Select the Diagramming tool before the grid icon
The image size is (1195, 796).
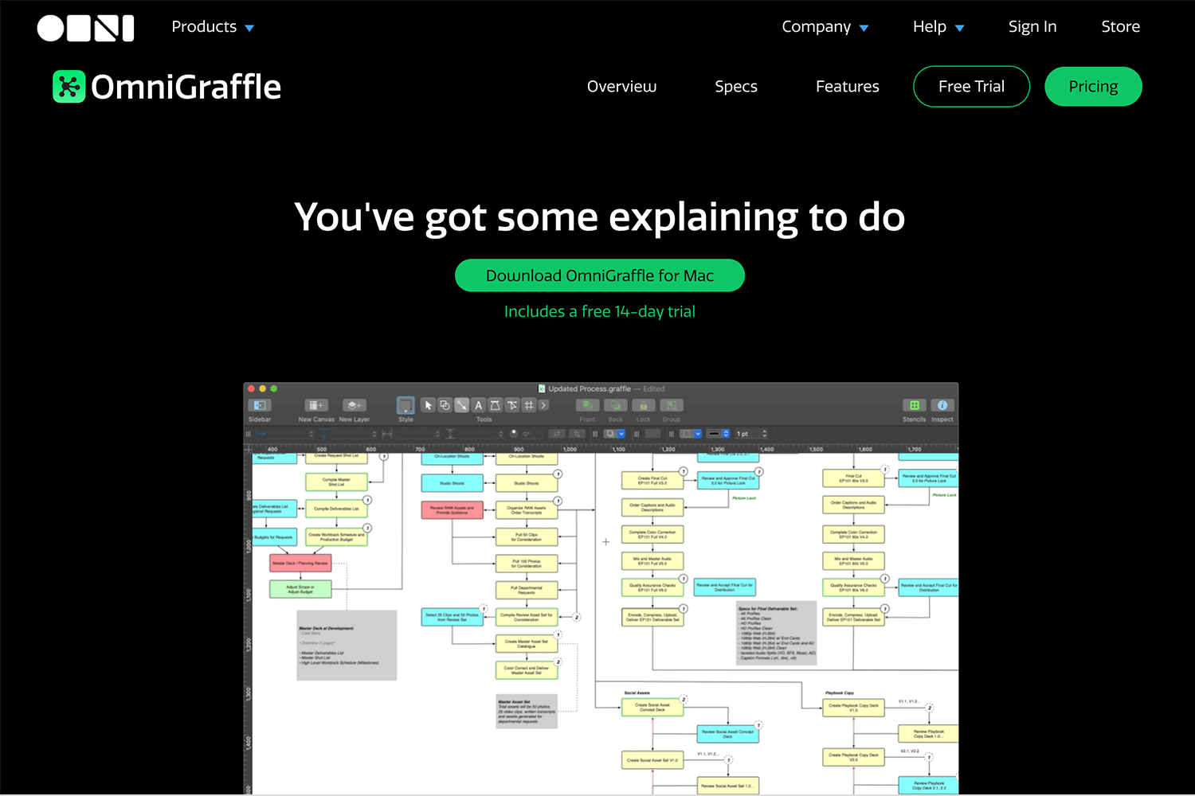pyautogui.click(x=511, y=405)
